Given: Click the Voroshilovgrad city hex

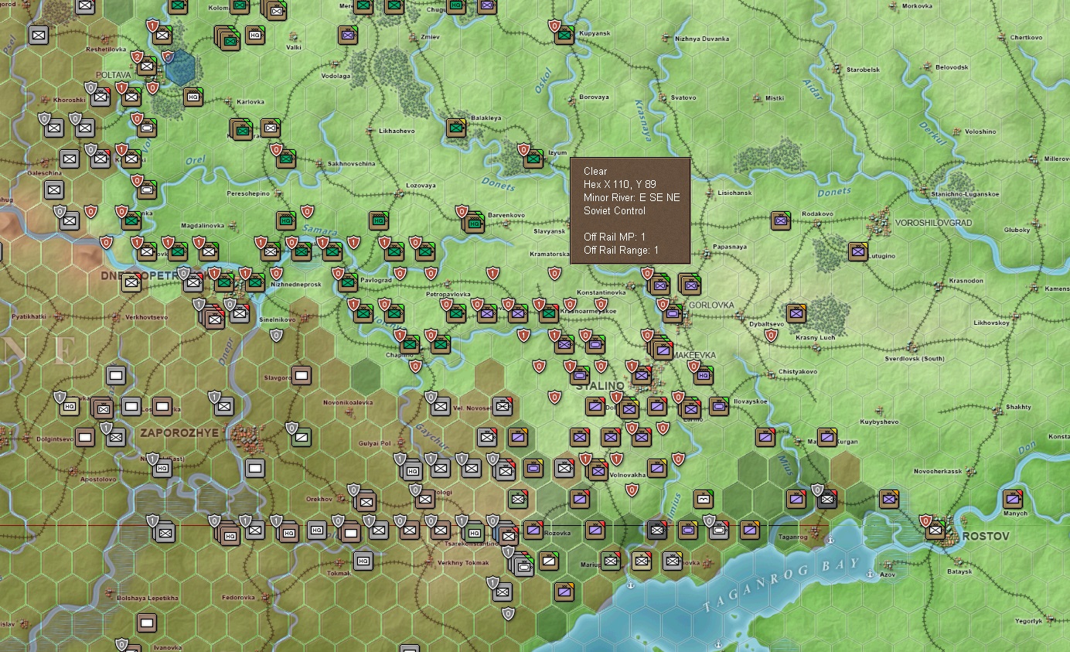Looking at the screenshot, I should tap(878, 222).
